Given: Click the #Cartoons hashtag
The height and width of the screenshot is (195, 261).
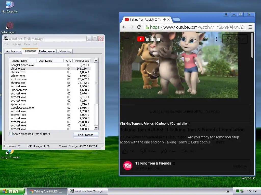Looking at the screenshot, I should 162,124.
